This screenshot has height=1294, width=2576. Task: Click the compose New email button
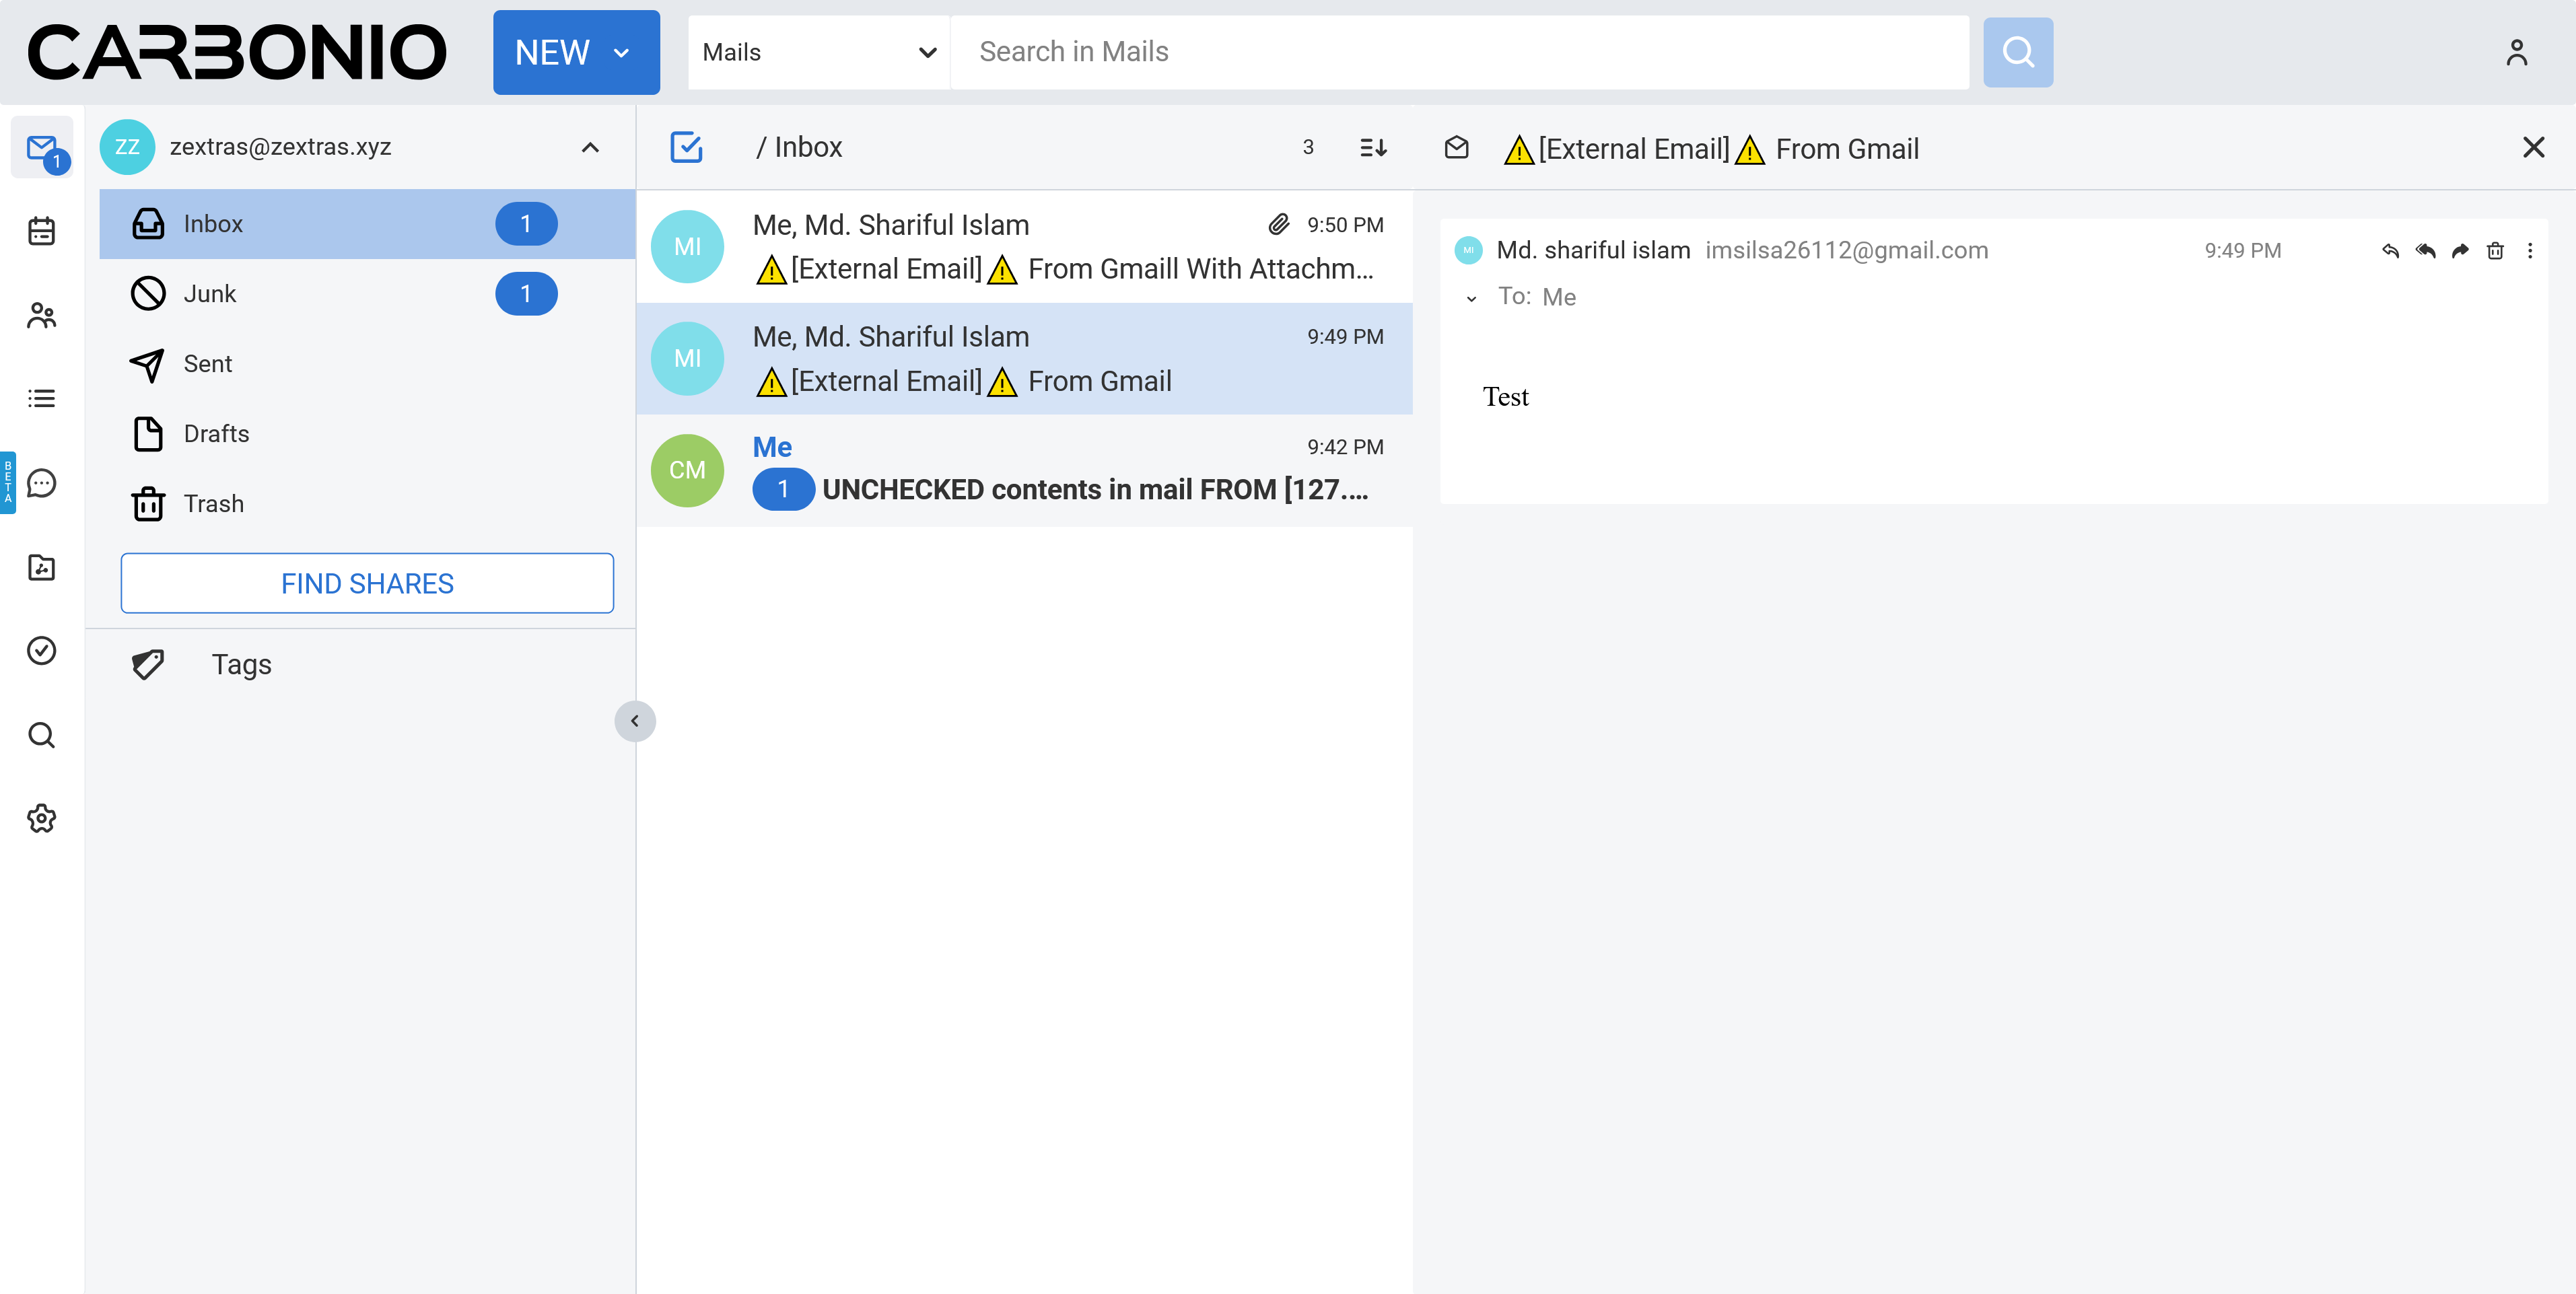(x=573, y=51)
